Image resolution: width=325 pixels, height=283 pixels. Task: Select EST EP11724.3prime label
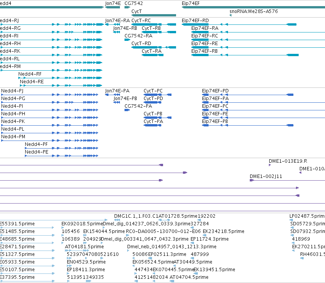pos(210,239)
